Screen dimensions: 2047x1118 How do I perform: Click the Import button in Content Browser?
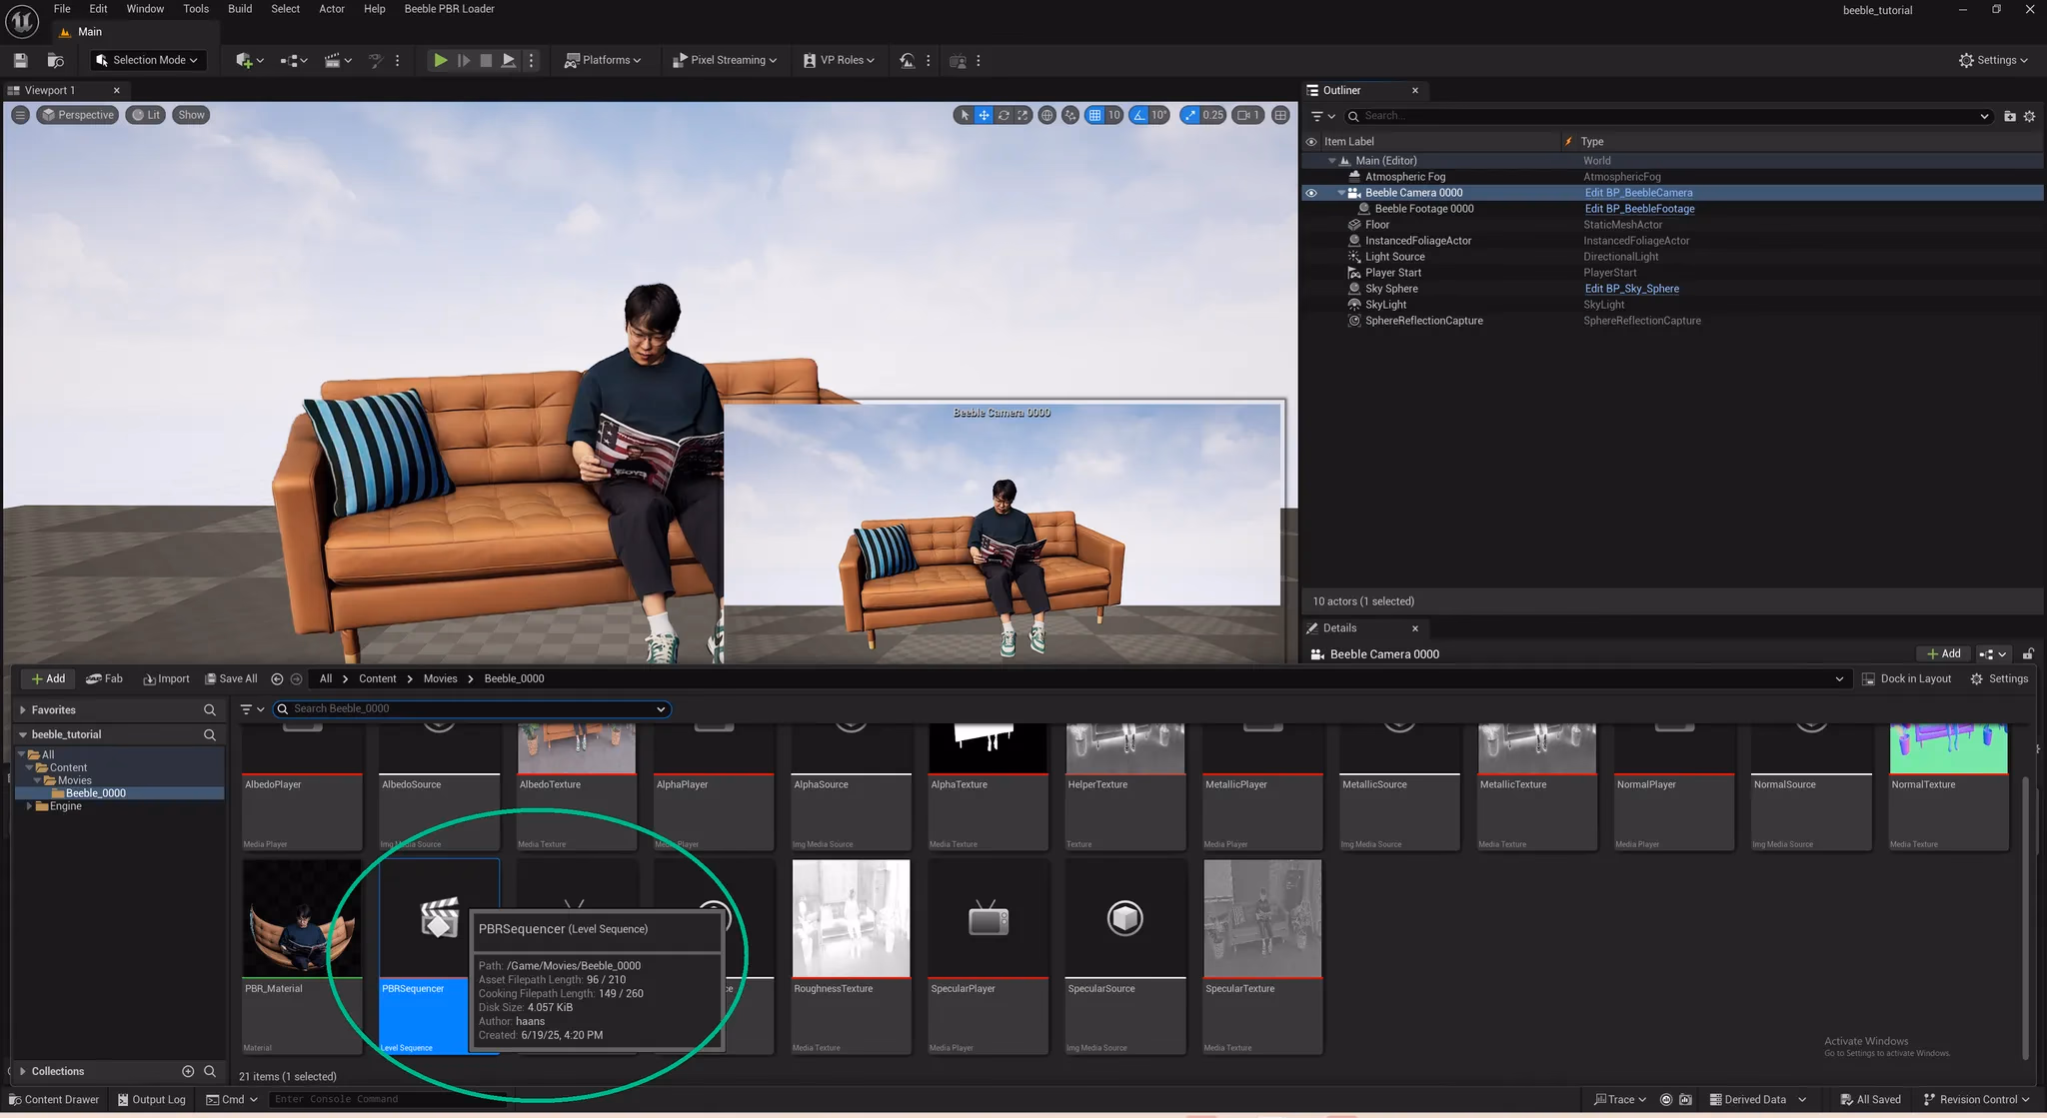[x=166, y=678]
